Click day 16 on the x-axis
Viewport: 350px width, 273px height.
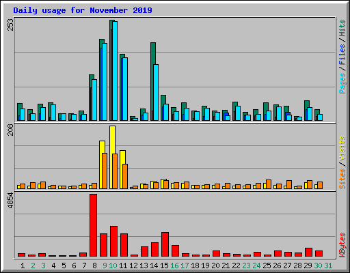point(174,265)
